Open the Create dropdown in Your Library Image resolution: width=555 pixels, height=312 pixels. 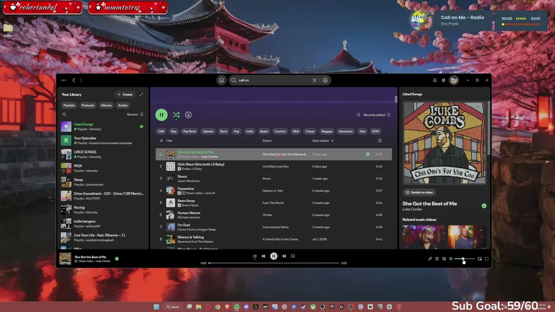(x=125, y=94)
